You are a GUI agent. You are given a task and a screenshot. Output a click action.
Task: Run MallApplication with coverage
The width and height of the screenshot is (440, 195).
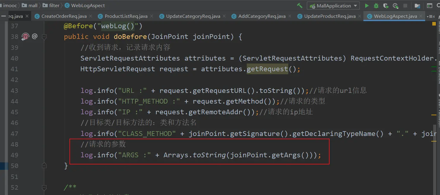(386, 6)
